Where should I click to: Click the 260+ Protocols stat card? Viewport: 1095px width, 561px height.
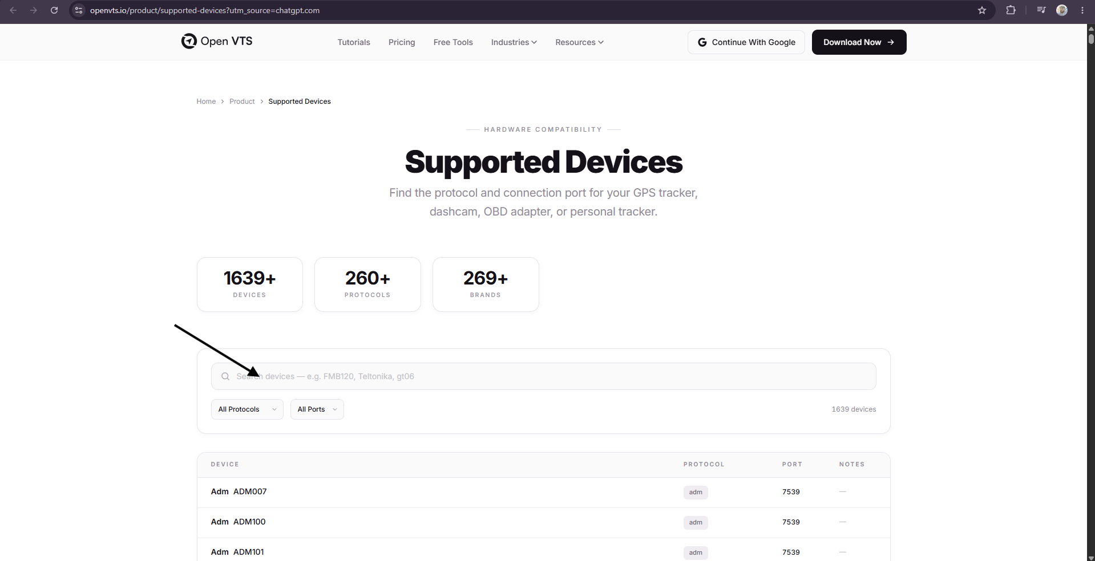tap(367, 284)
